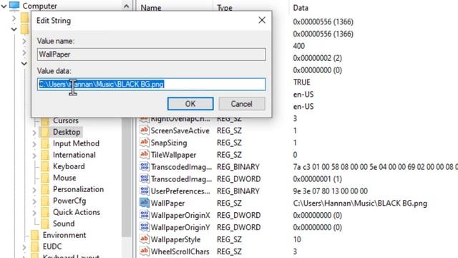Select the Environment key label
The image size is (458, 258).
coord(64,235)
